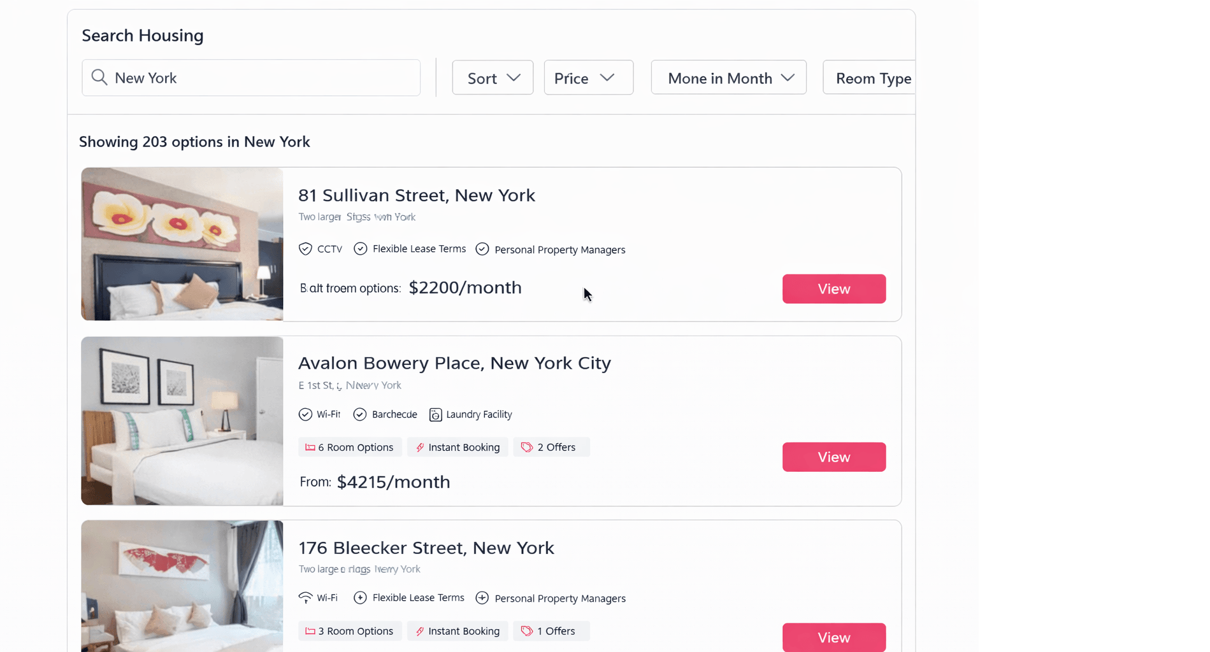
Task: View the 81 Sullivan Street listing
Action: [x=833, y=289]
